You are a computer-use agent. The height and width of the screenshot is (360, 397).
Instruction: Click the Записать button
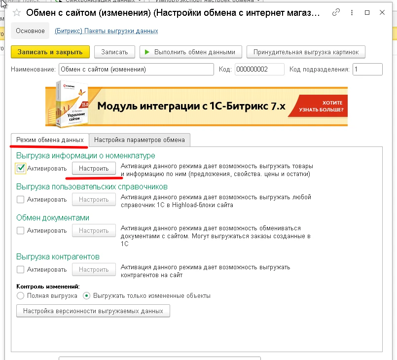[x=114, y=52]
